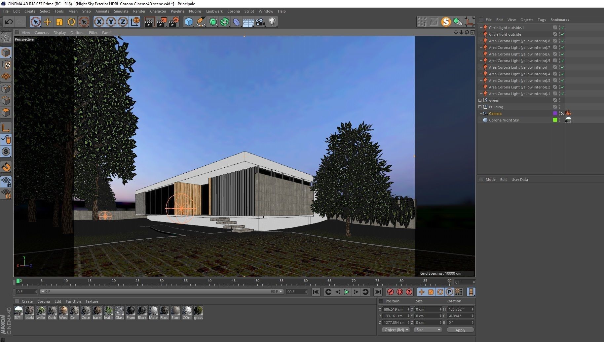Open the material manager Create menu
The height and width of the screenshot is (342, 604).
pyautogui.click(x=27, y=301)
